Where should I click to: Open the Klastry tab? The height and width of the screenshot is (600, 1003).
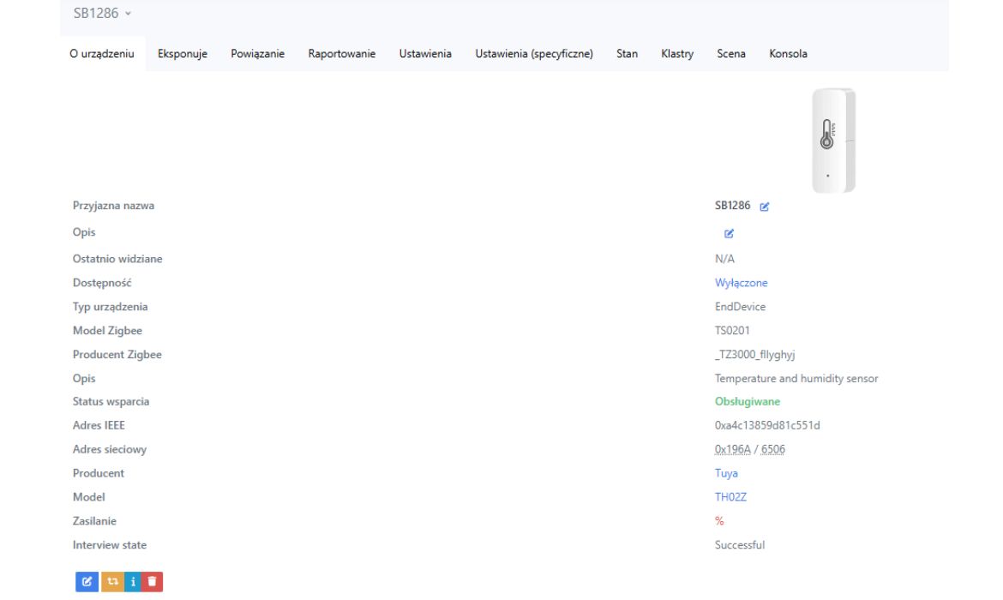pos(677,54)
